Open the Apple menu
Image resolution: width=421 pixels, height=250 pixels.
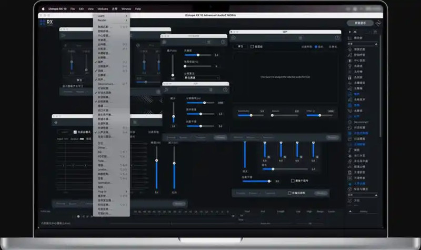(43, 9)
